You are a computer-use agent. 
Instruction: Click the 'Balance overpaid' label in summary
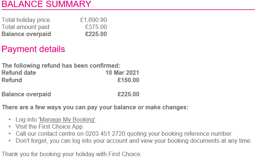point(26,34)
